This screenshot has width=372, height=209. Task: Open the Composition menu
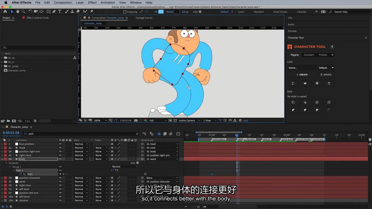[x=63, y=3]
